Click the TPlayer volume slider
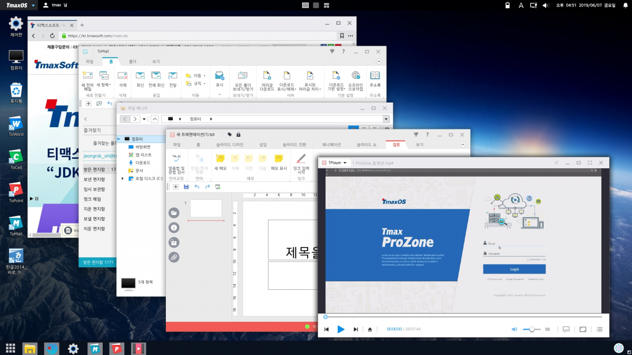 [x=531, y=329]
